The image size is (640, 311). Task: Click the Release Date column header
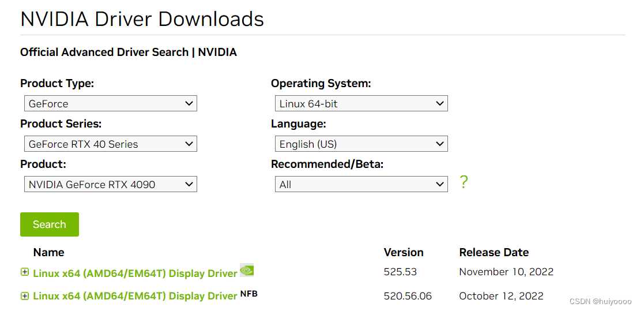click(x=494, y=252)
